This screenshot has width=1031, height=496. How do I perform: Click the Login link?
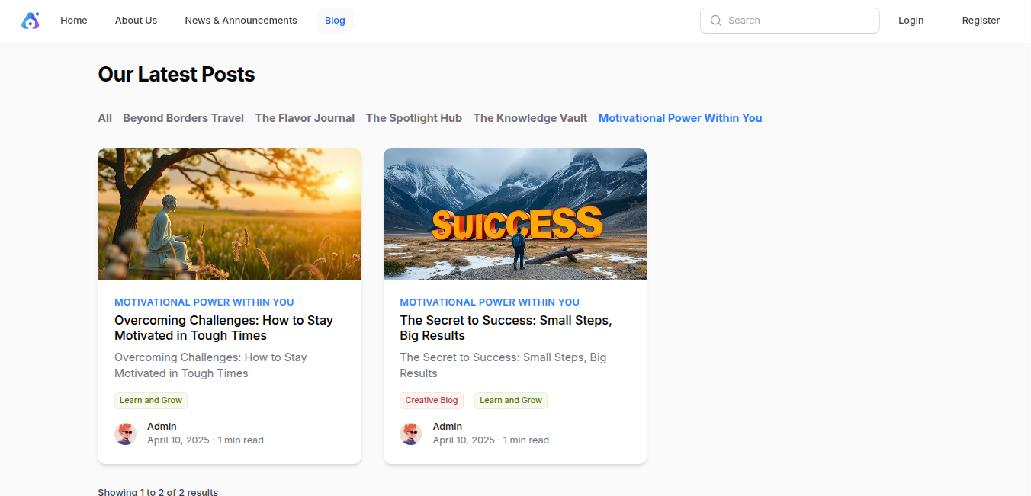pos(911,21)
